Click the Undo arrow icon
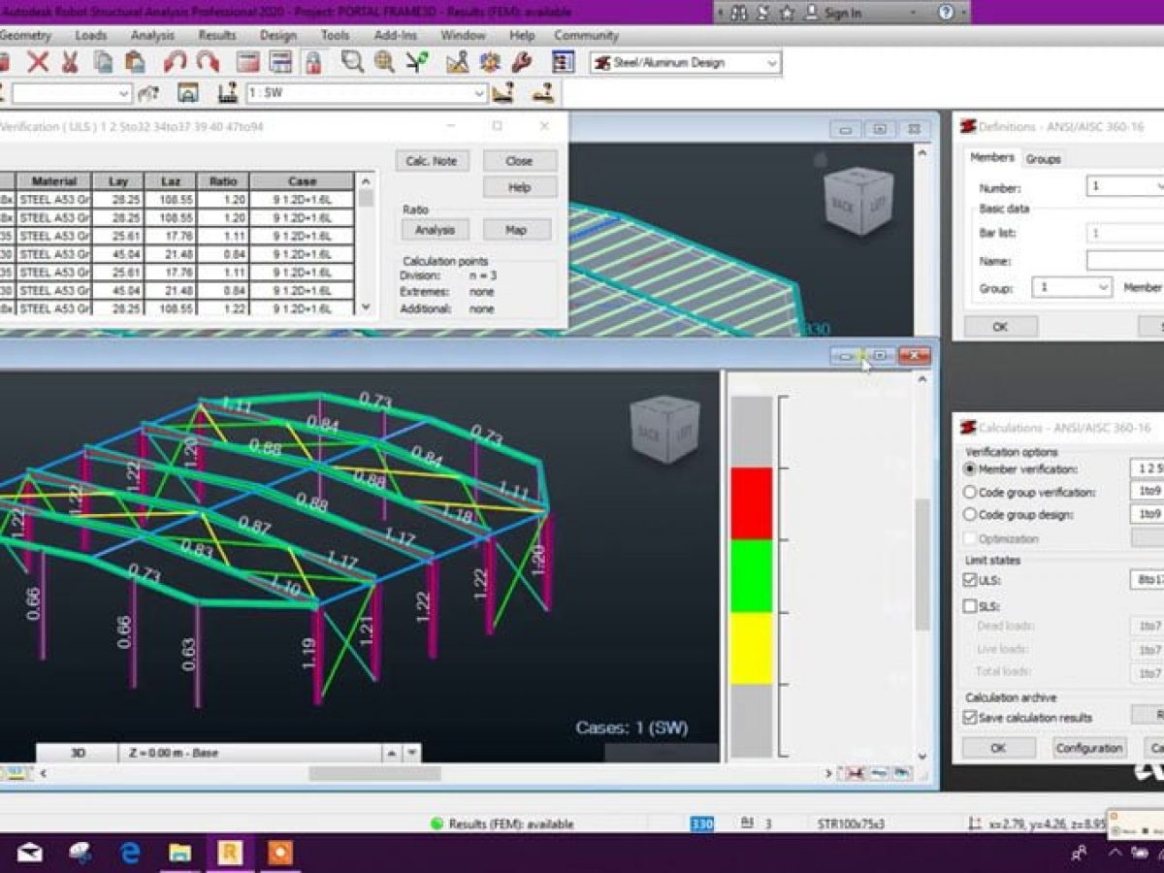Viewport: 1164px width, 873px height. 175,63
